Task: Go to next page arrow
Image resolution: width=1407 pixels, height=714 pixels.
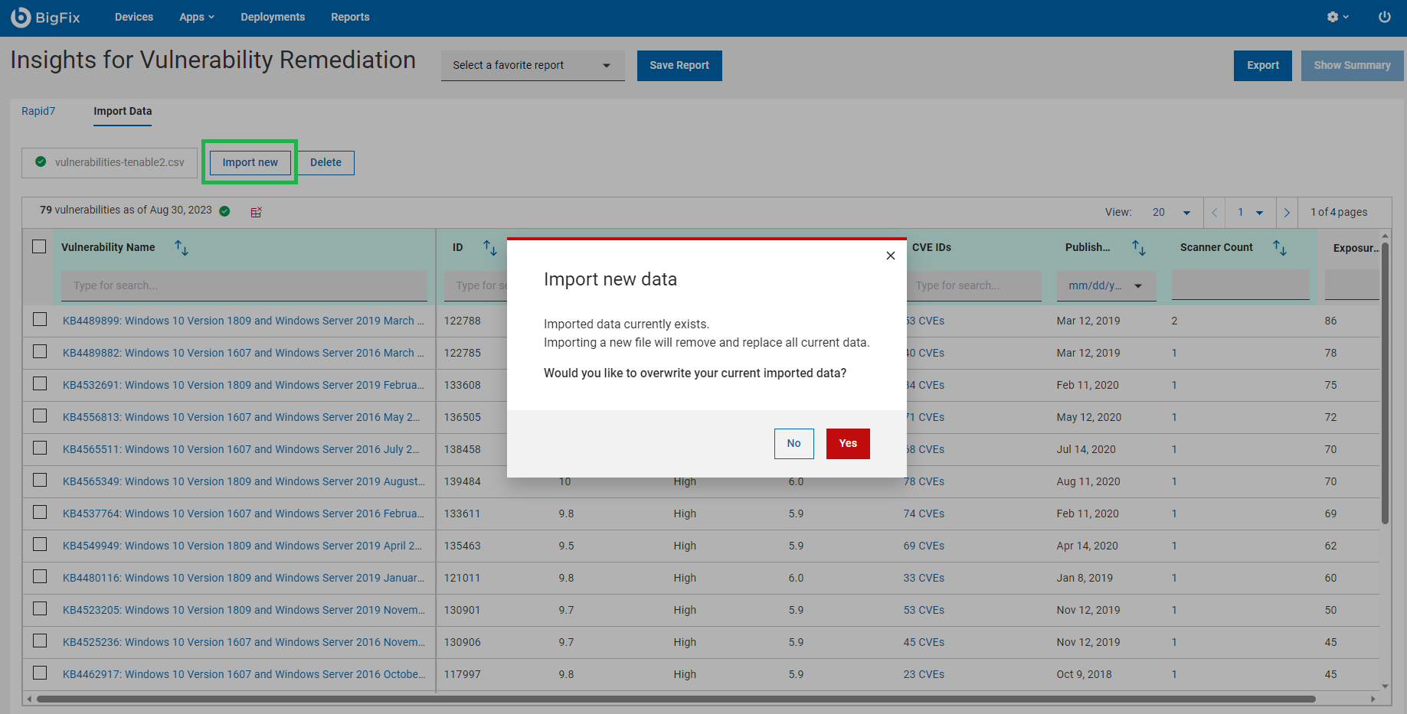Action: click(1287, 213)
